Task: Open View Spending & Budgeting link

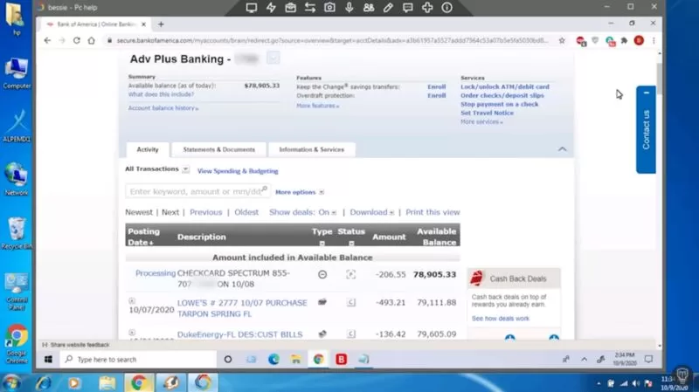Action: [x=238, y=171]
